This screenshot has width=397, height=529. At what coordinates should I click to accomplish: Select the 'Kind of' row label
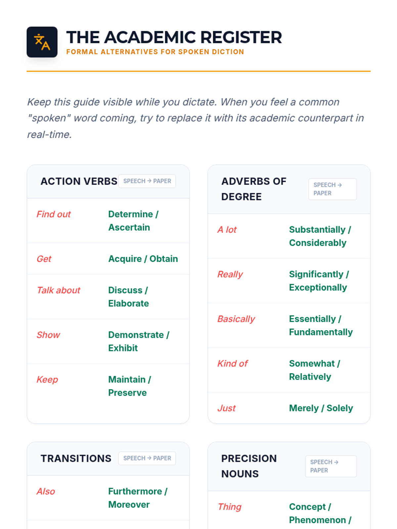[x=233, y=364]
